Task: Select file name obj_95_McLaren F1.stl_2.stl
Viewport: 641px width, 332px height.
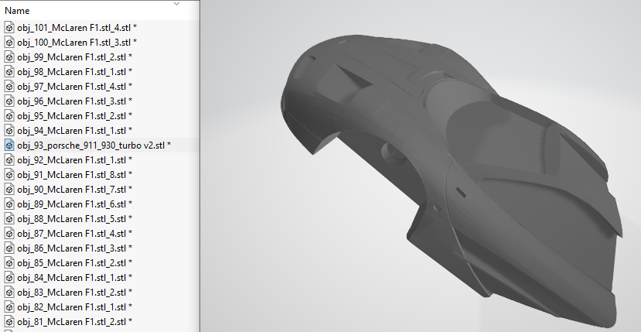Action: pyautogui.click(x=75, y=116)
